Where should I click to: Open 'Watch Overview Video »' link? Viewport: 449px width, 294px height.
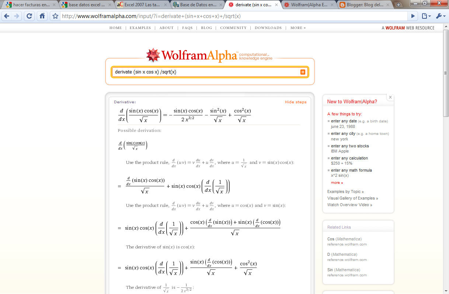tap(350, 205)
